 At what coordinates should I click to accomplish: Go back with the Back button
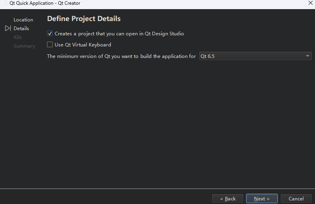pos(228,198)
